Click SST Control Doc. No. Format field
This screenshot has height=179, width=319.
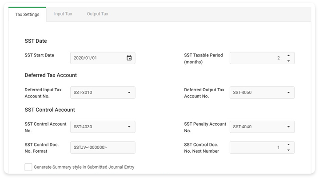(102, 147)
